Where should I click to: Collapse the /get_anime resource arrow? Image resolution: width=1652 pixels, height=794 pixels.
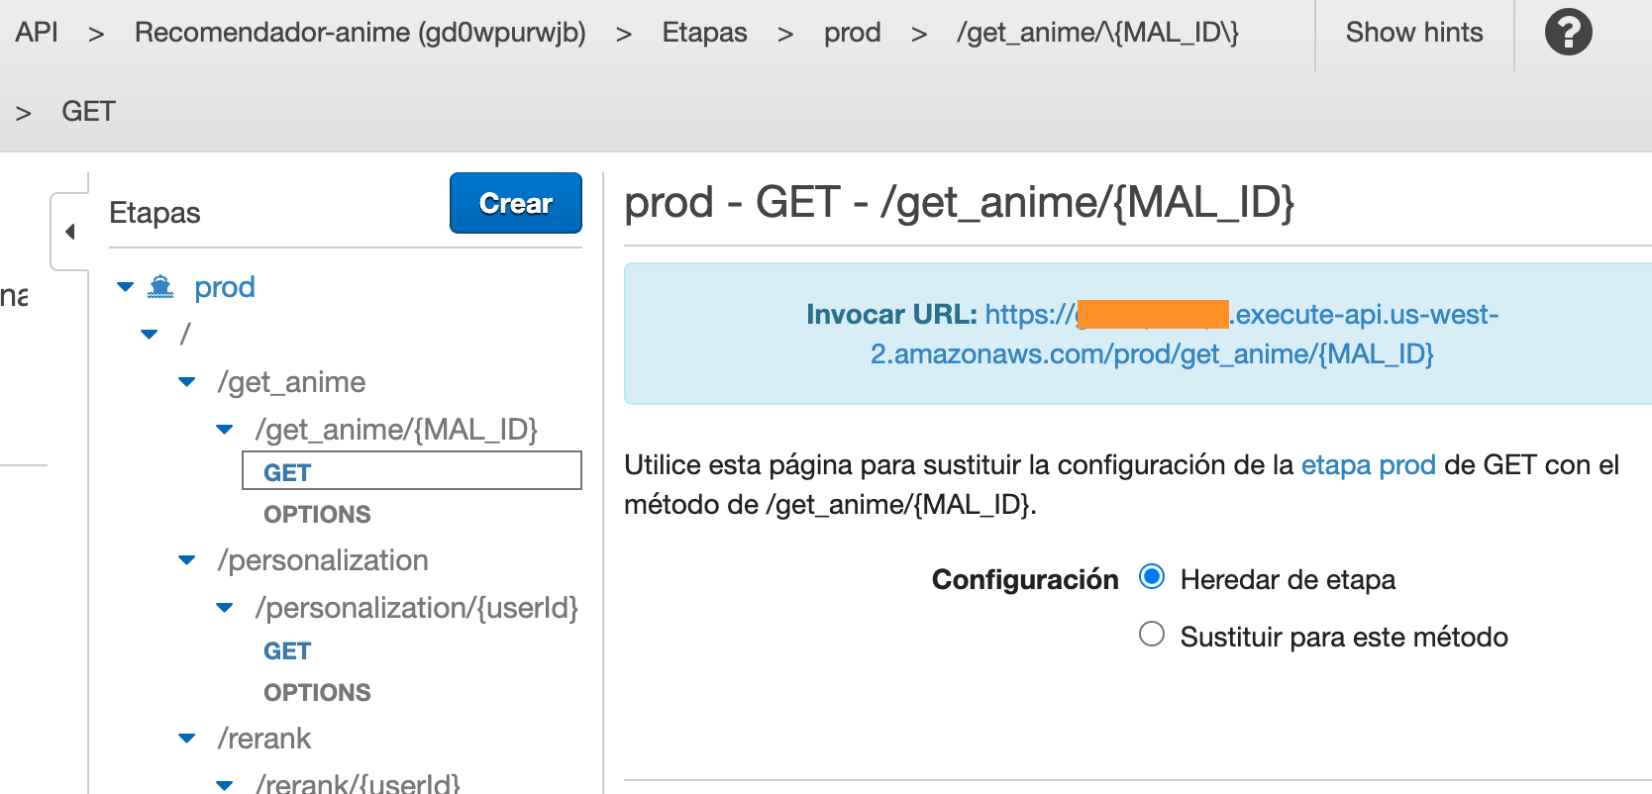coord(186,382)
